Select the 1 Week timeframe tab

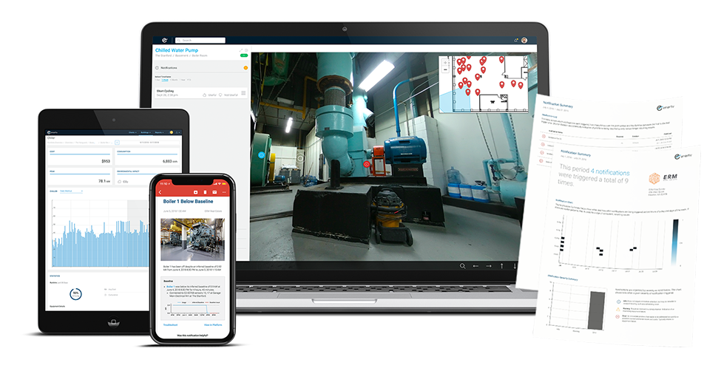coord(166,78)
